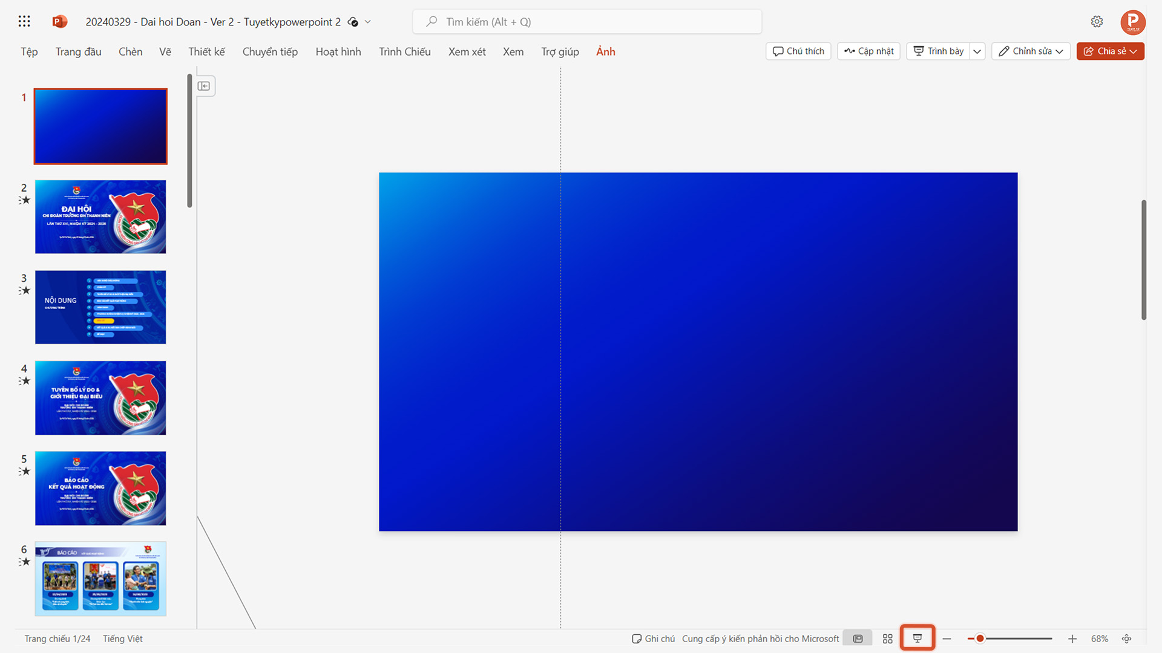This screenshot has width=1162, height=653.
Task: Open grid view of slides in the status bar
Action: (887, 638)
